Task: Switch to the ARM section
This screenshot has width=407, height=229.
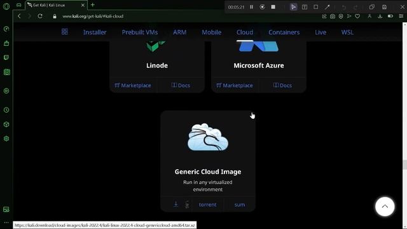Action: [179, 32]
